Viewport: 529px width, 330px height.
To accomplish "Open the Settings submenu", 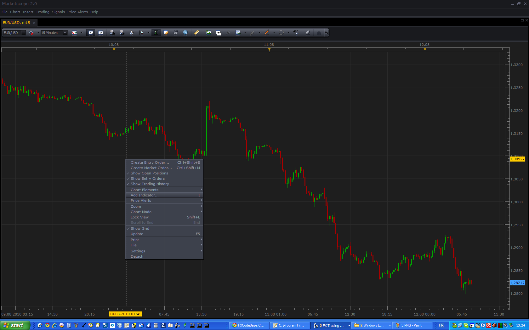I will click(164, 251).
